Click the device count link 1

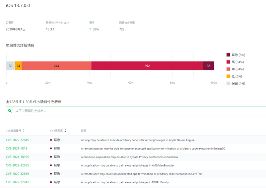pyautogui.click(x=90, y=29)
